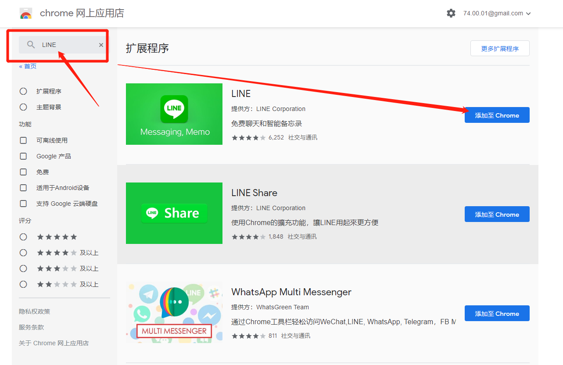This screenshot has height=365, width=563.
Task: Open the settings gear icon
Action: 451,13
